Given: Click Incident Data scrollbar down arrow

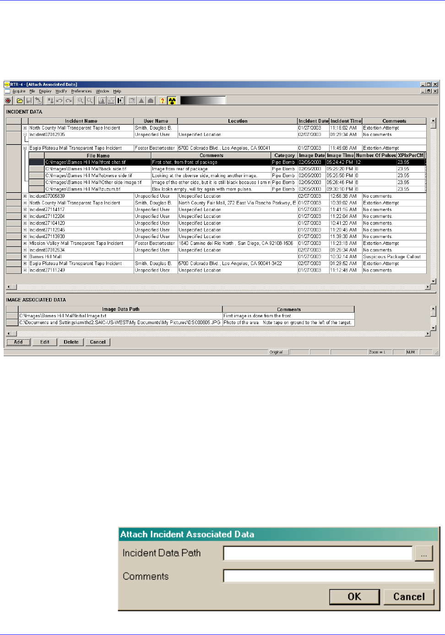Looking at the screenshot, I should click(x=433, y=281).
